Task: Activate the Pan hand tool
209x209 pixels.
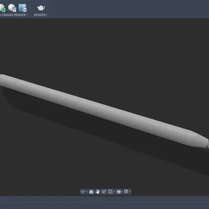Action: (98, 192)
